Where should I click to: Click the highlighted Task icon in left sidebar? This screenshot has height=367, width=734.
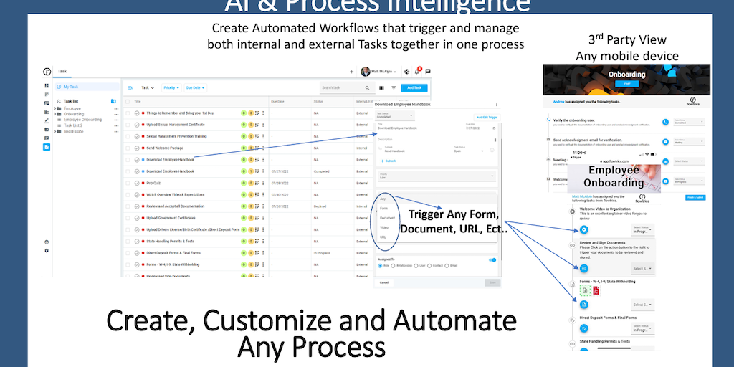pos(47,147)
